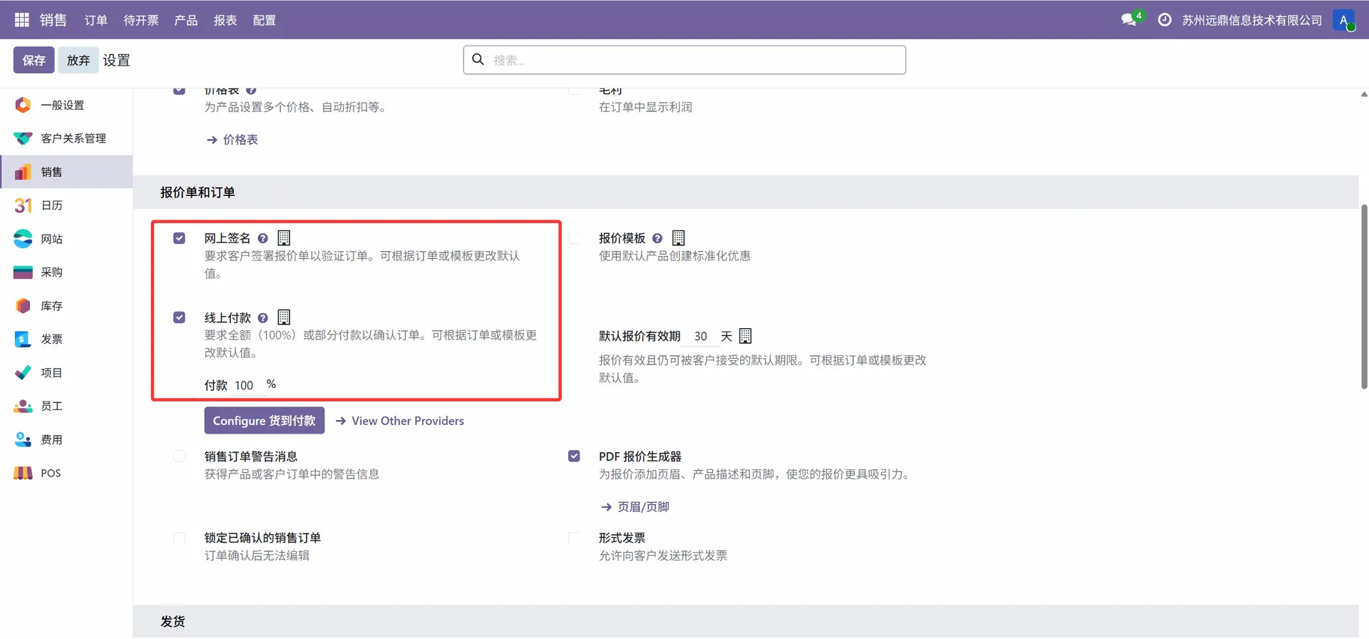This screenshot has height=639, width=1369.
Task: Disable the 线上付款 checkbox
Action: [180, 317]
